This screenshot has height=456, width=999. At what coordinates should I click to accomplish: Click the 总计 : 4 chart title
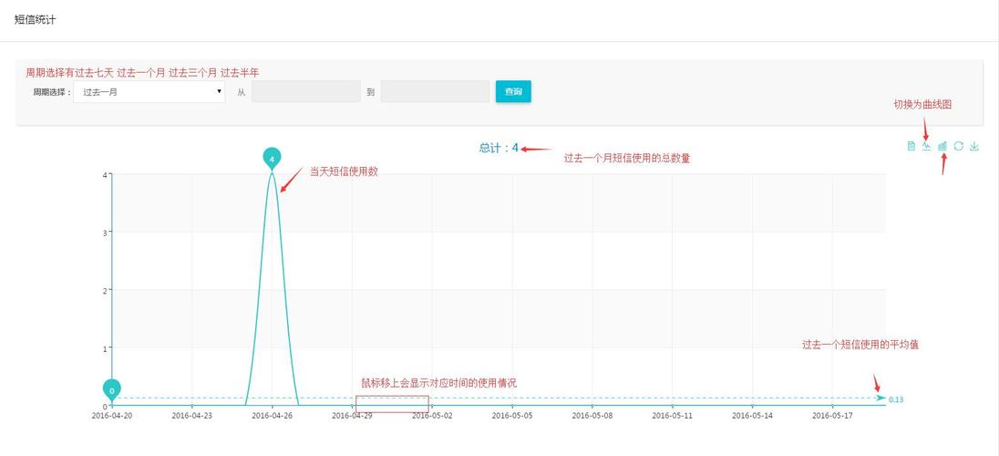point(499,148)
